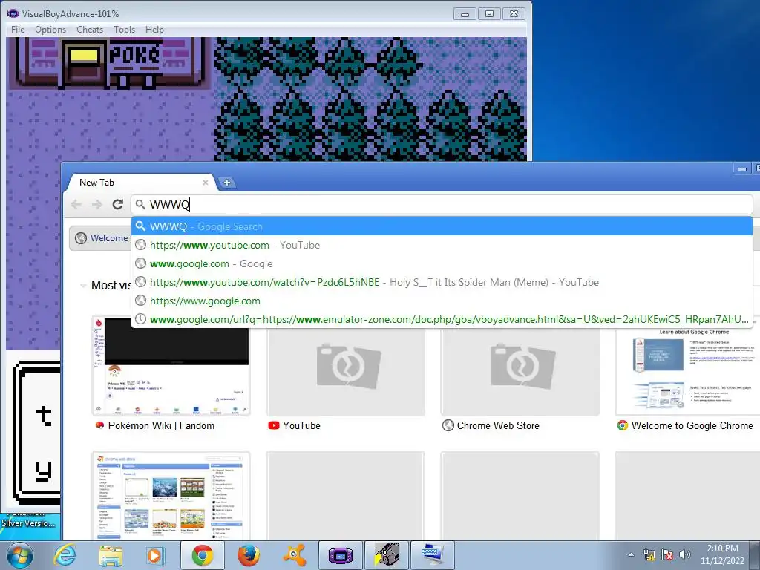The image size is (760, 570).
Task: Click volume speaker tray icon
Action: pyautogui.click(x=685, y=554)
